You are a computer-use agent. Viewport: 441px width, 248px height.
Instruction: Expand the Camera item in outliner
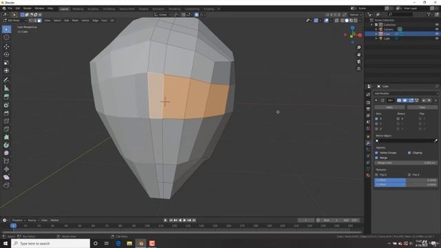[376, 29]
